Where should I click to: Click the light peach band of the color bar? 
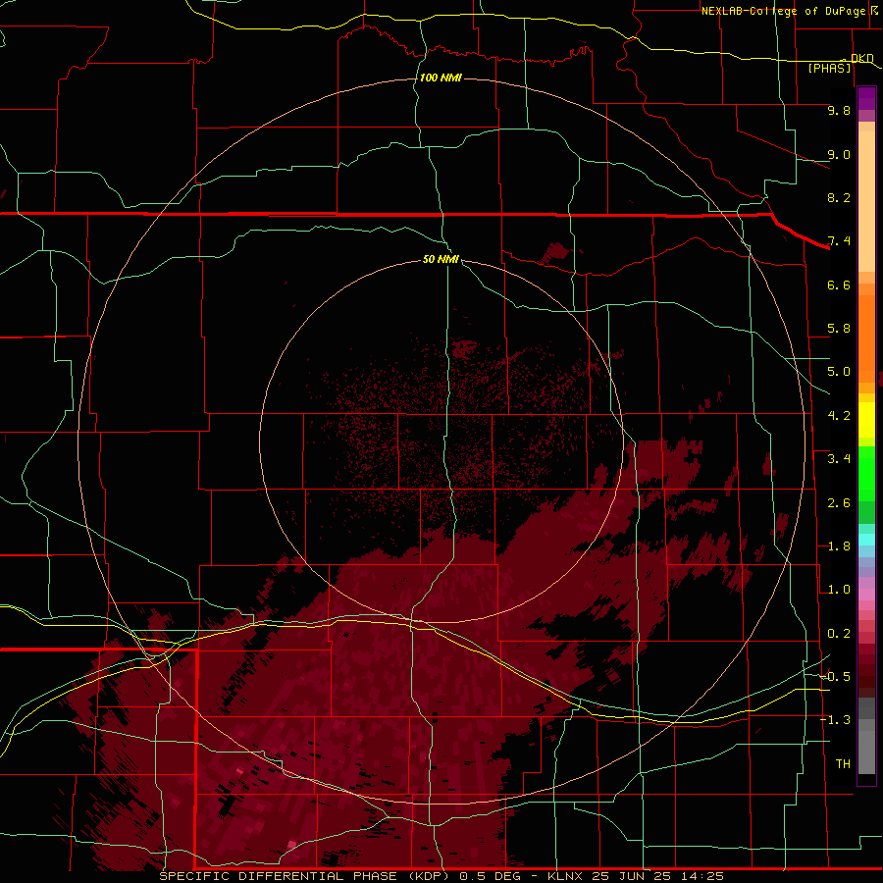tap(866, 201)
